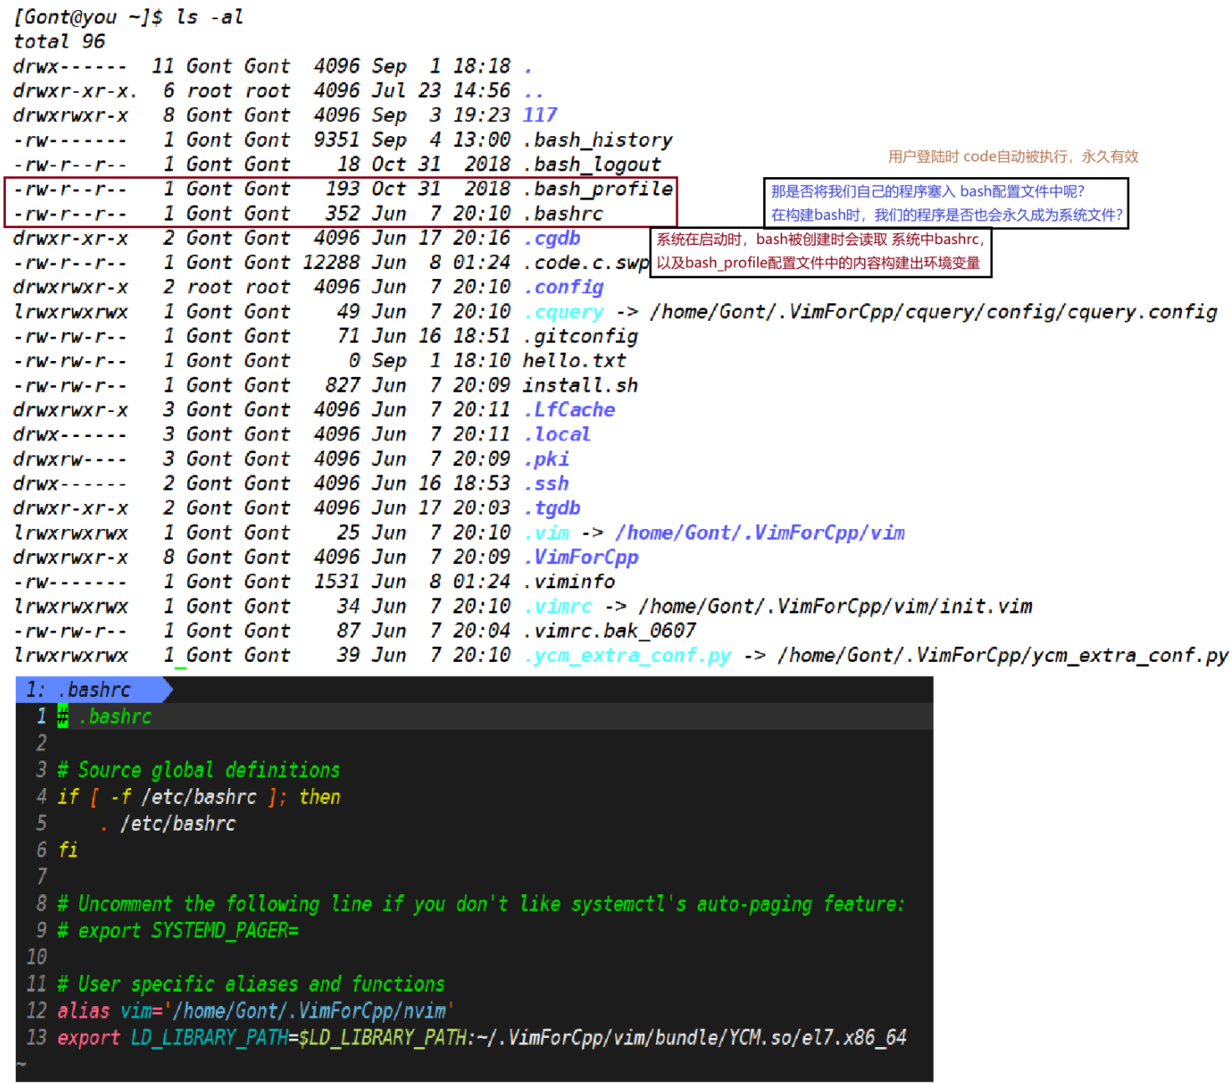This screenshot has width=1232, height=1083.
Task: Click the .config directory name
Action: tap(564, 287)
